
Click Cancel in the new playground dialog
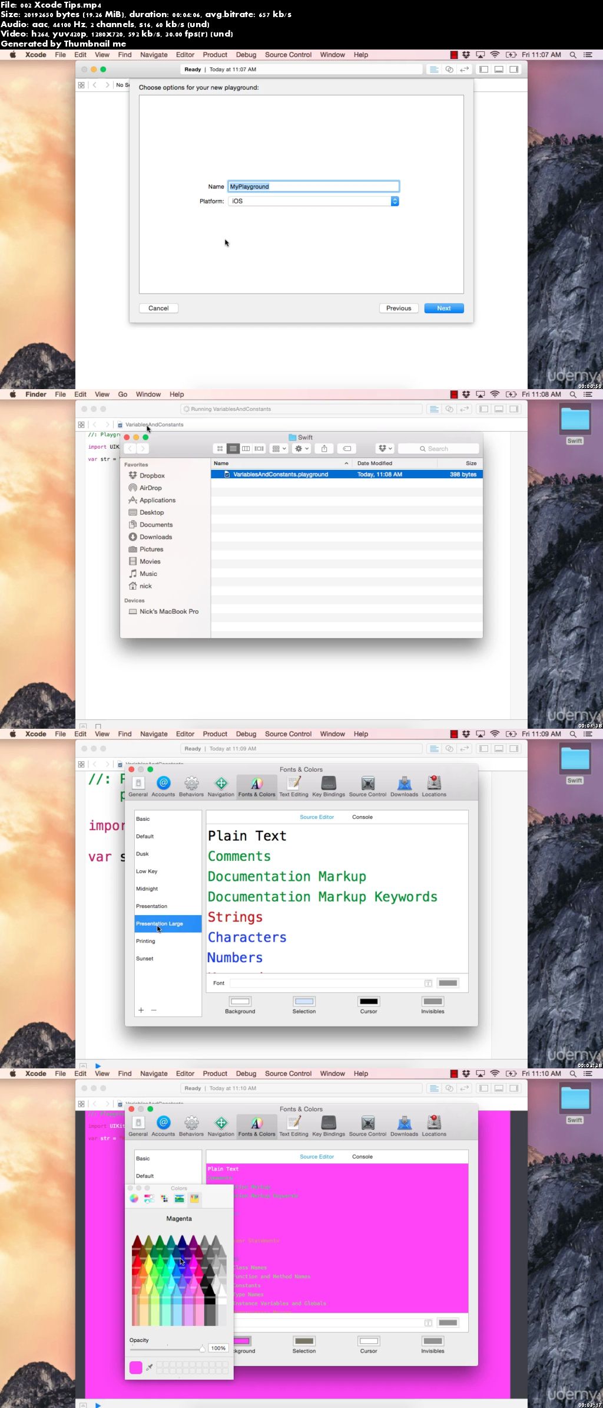(x=158, y=308)
